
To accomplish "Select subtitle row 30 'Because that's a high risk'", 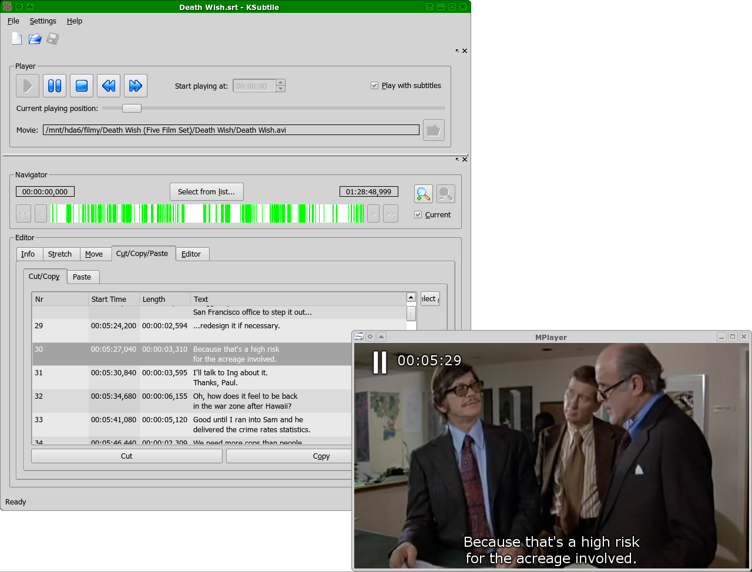I will 192,354.
